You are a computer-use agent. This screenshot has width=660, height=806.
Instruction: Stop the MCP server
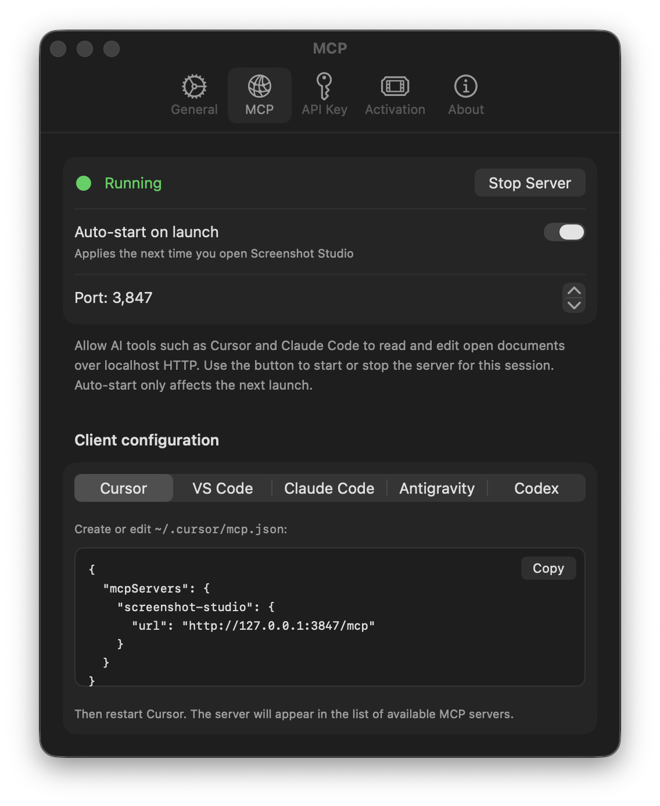(530, 183)
